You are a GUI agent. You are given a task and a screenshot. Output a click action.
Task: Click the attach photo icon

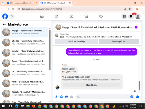click(x=61, y=97)
